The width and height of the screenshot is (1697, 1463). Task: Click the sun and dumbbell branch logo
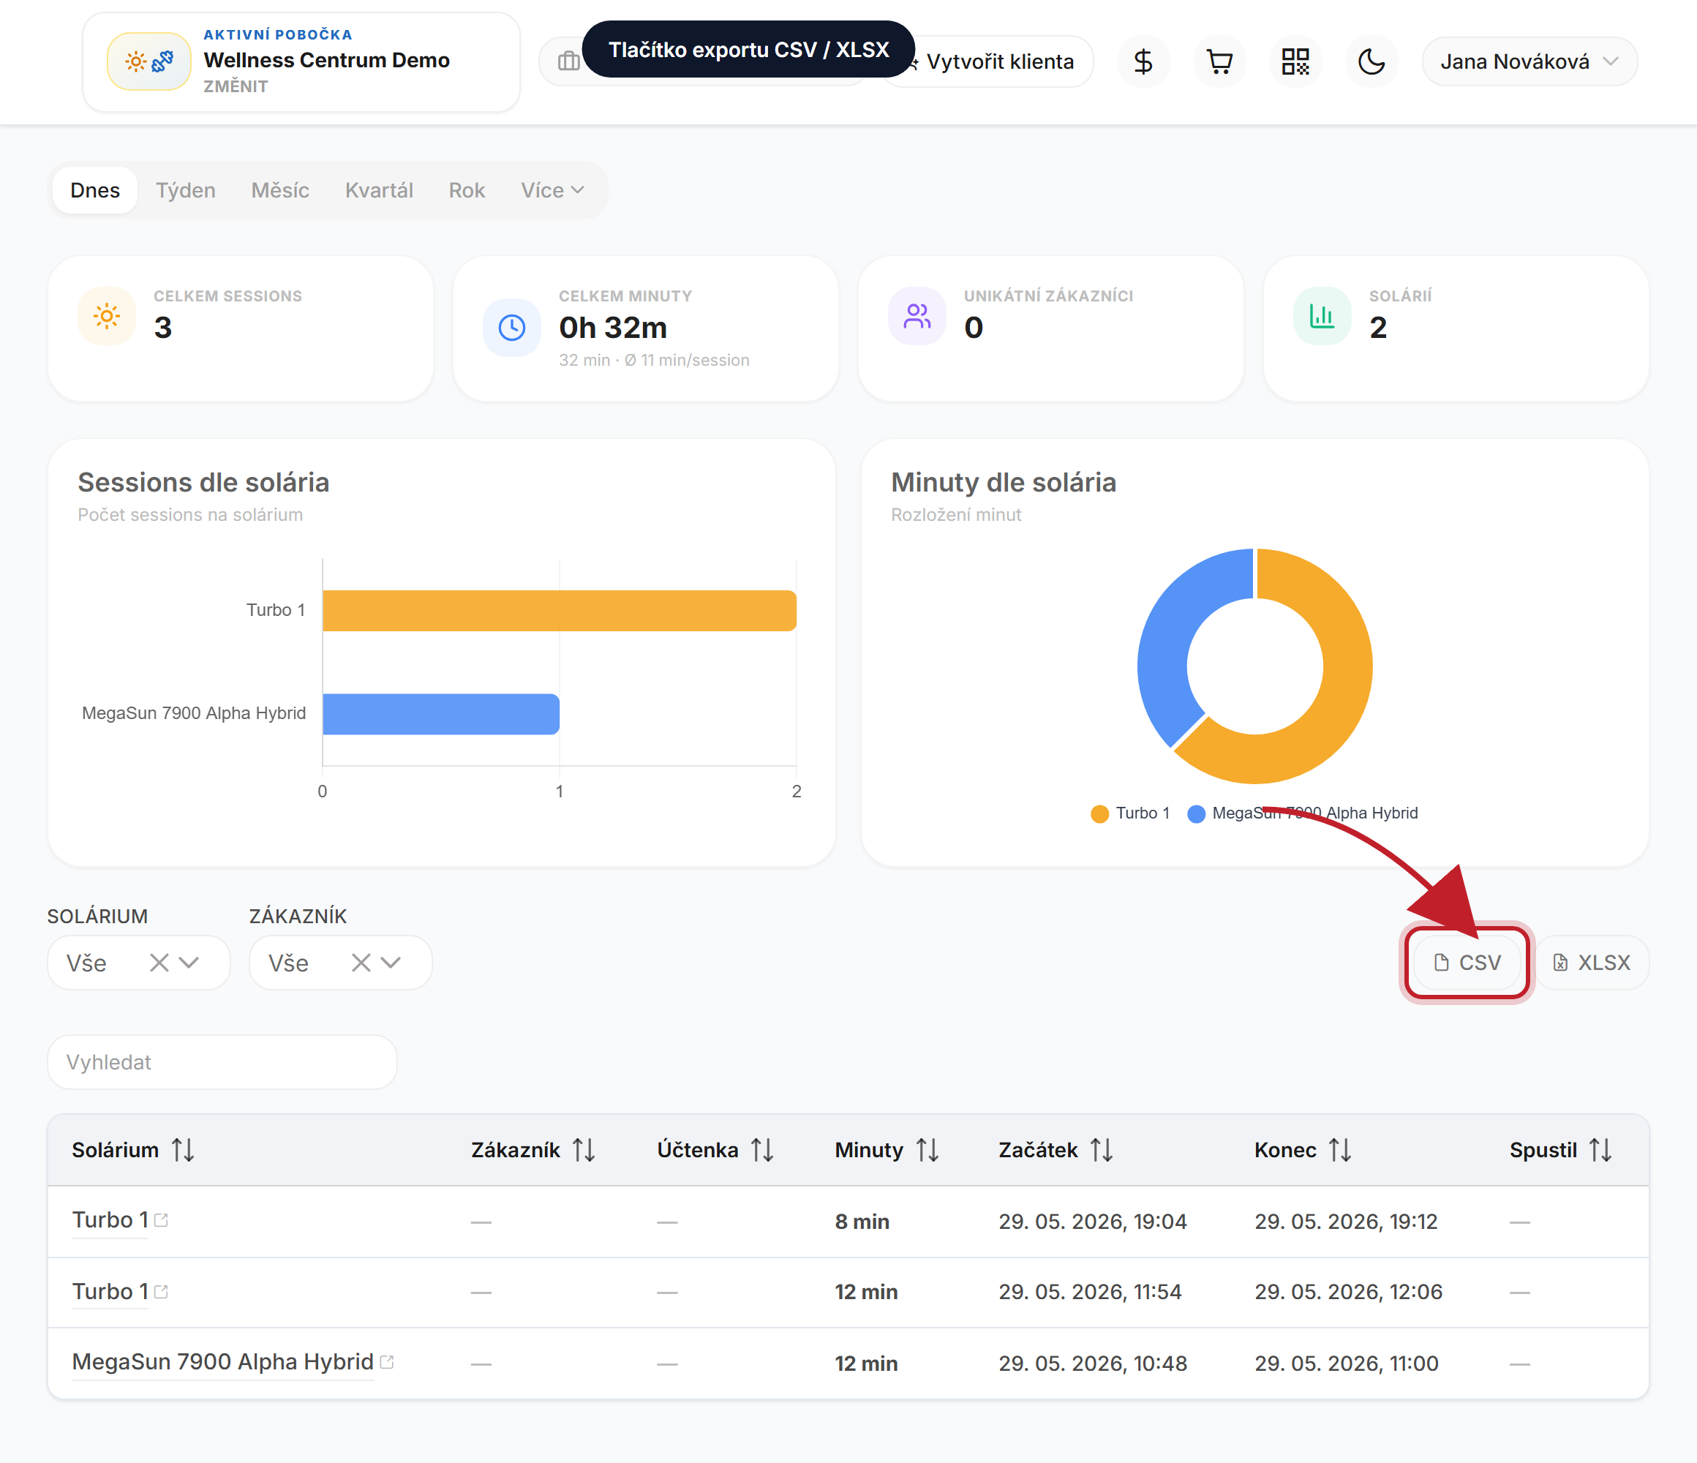tap(149, 61)
